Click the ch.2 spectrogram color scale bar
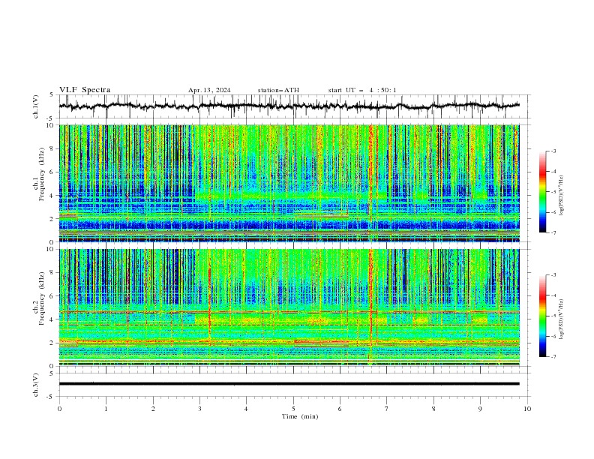The height and width of the screenshot is (459, 594). 542,316
